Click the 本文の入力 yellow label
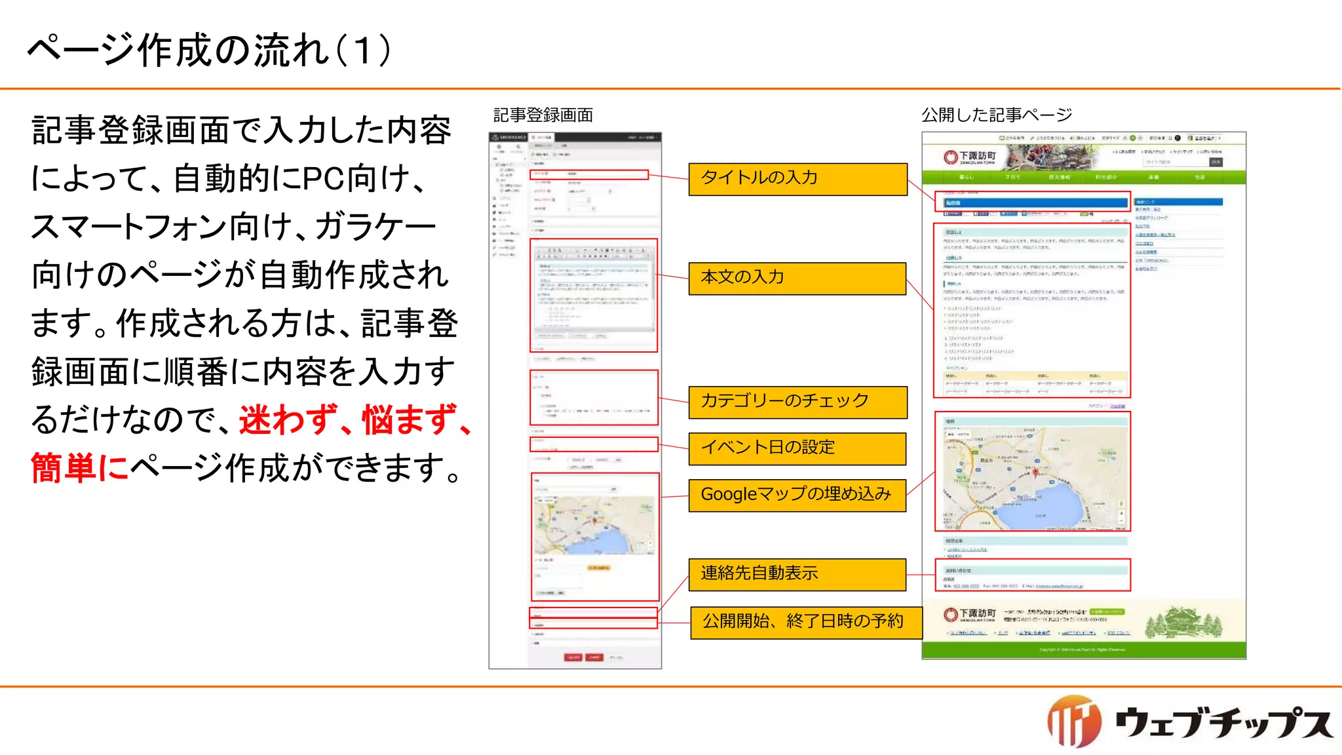The width and height of the screenshot is (1342, 755). (x=797, y=279)
